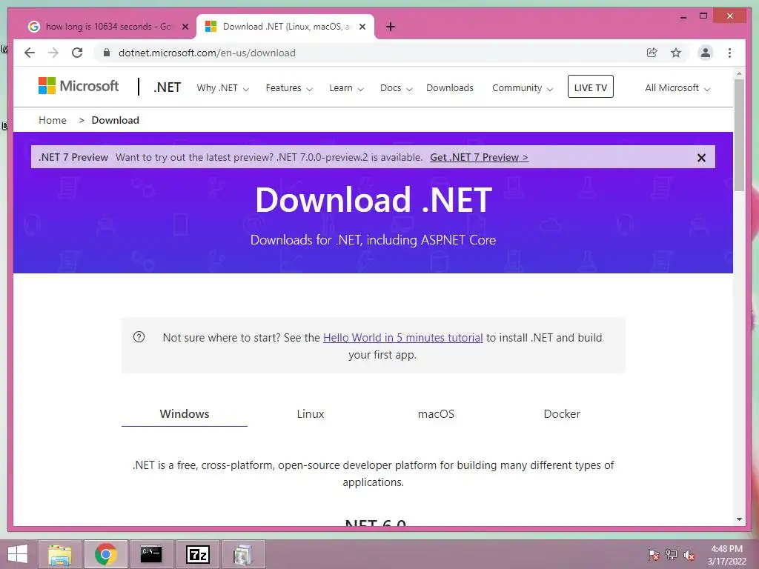Reload the page with the refresh icon
Screen dimensions: 759x569
coord(77,53)
